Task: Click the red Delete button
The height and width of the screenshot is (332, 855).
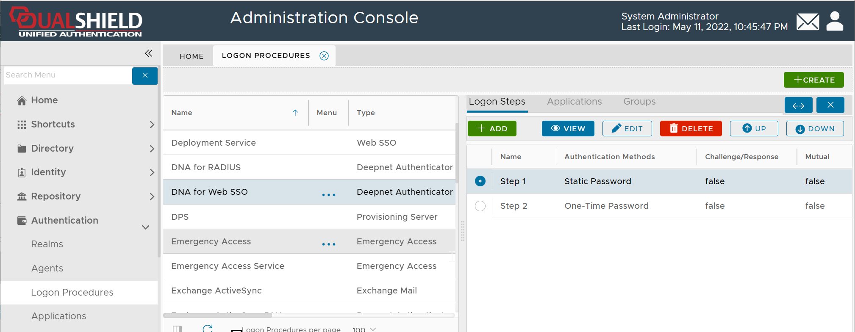Action: (691, 129)
